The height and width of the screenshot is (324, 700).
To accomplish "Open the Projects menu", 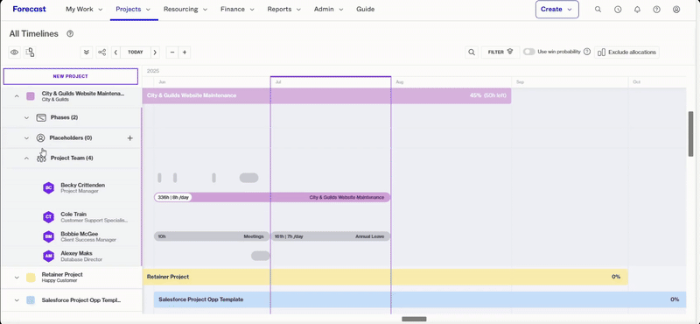I will [133, 9].
